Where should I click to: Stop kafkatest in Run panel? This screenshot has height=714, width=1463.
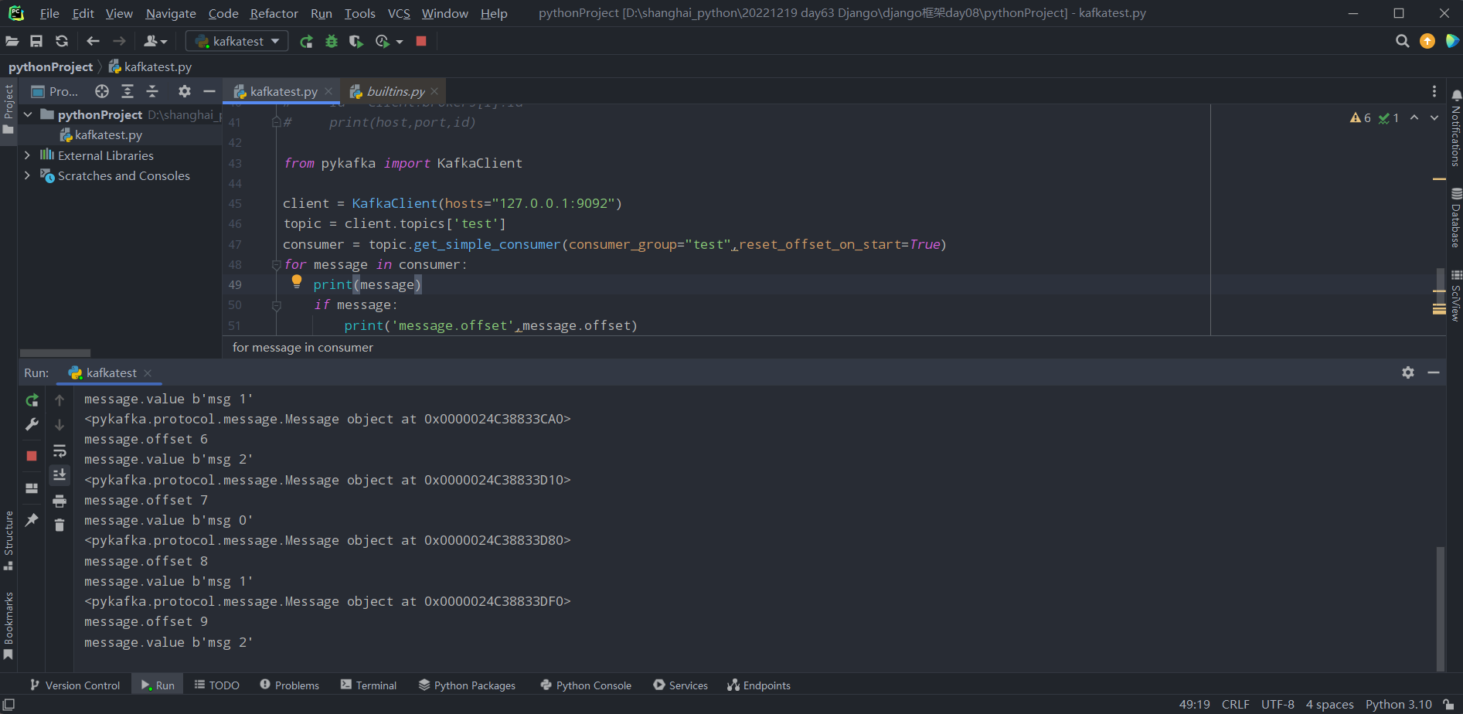pyautogui.click(x=32, y=456)
